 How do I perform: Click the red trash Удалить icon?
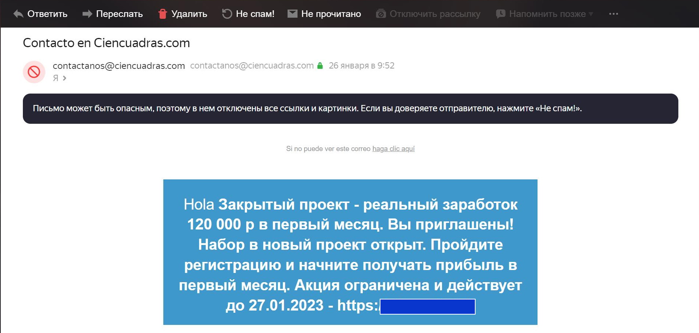(x=162, y=14)
